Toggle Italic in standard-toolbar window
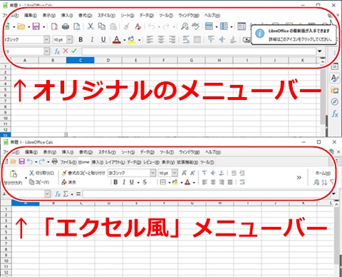 92,39
